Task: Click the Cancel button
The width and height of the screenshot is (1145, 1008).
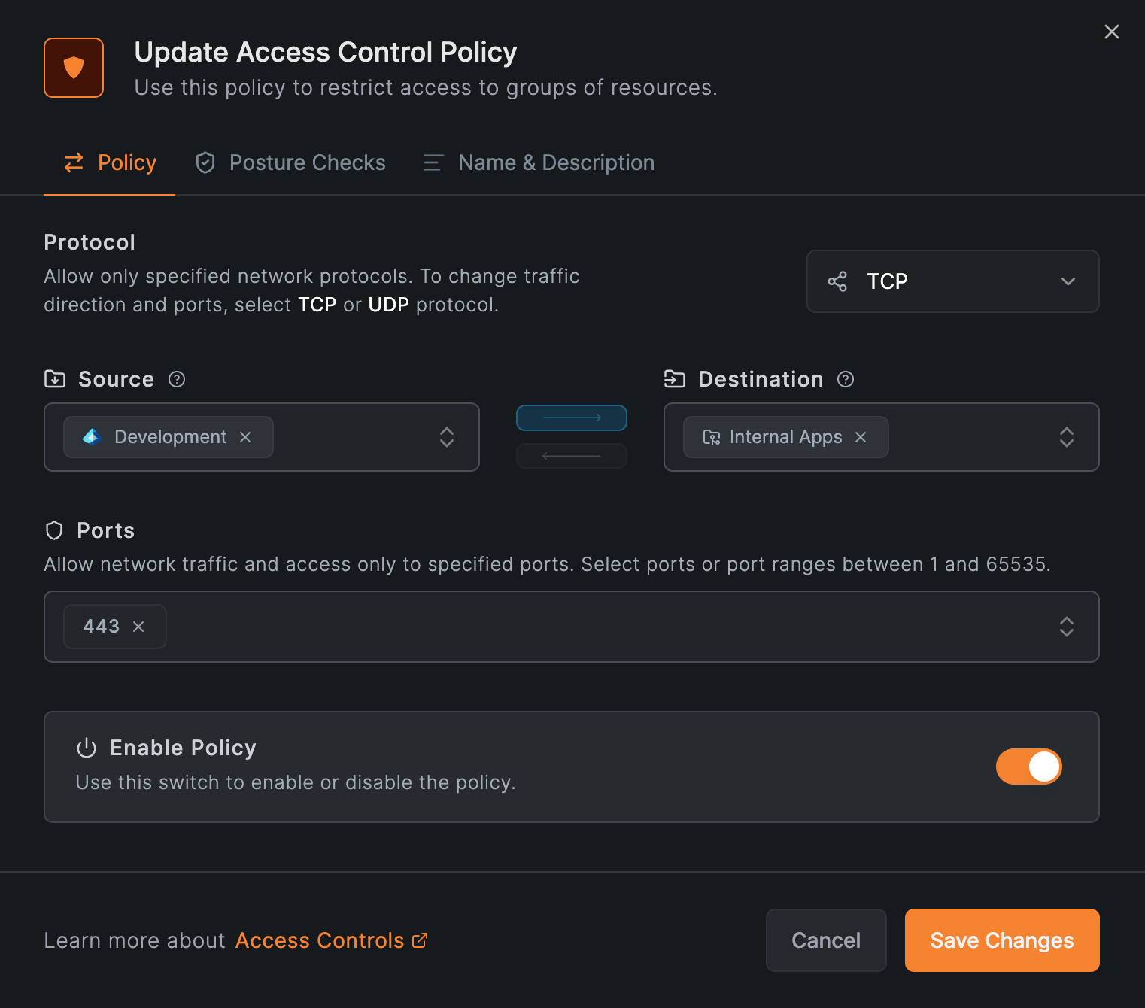Action: (x=826, y=940)
